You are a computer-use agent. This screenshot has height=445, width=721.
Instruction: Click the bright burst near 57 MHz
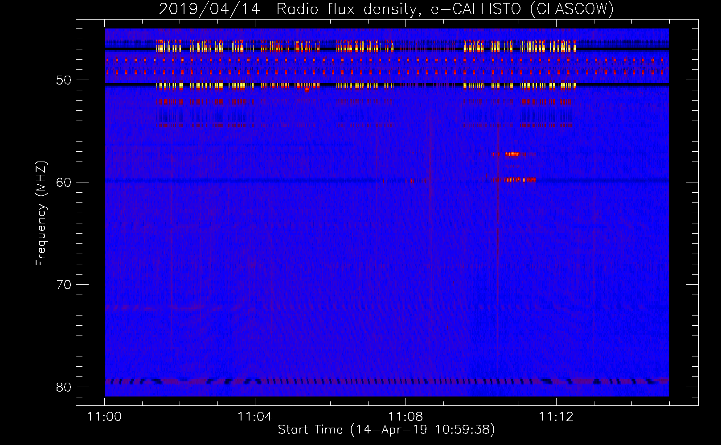(512, 154)
